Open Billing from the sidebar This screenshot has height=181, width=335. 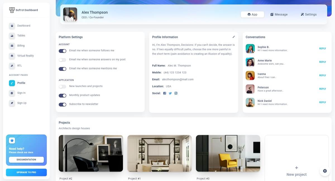pyautogui.click(x=12, y=46)
